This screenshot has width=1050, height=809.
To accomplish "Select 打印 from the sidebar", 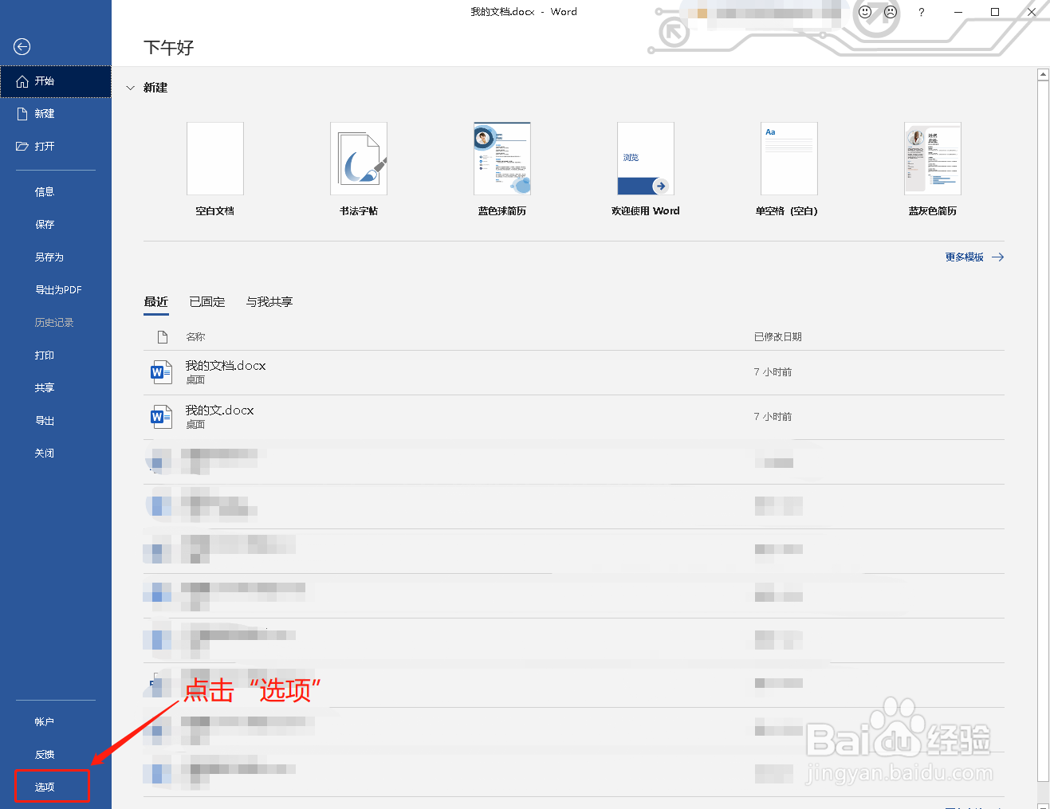I will pos(45,355).
